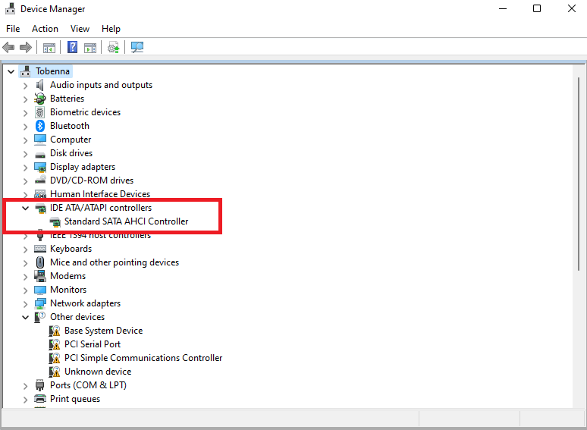This screenshot has width=587, height=430.
Task: Click the Display adapters icon
Action: (40, 167)
